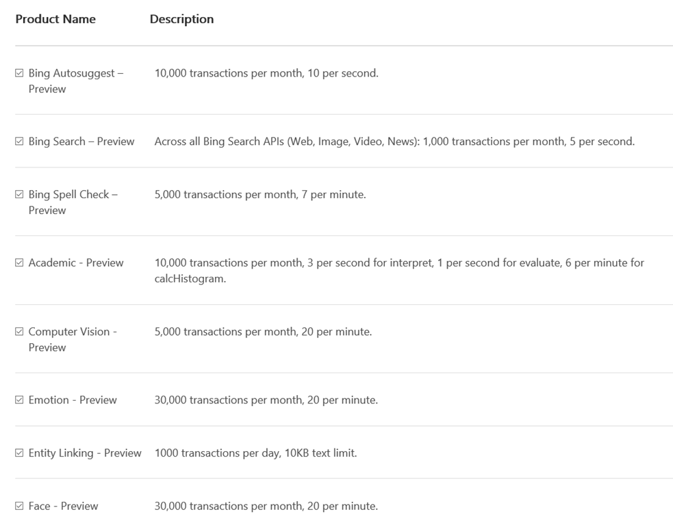Image resolution: width=673 pixels, height=525 pixels.
Task: Click the Academic - Preview product name
Action: click(x=76, y=262)
